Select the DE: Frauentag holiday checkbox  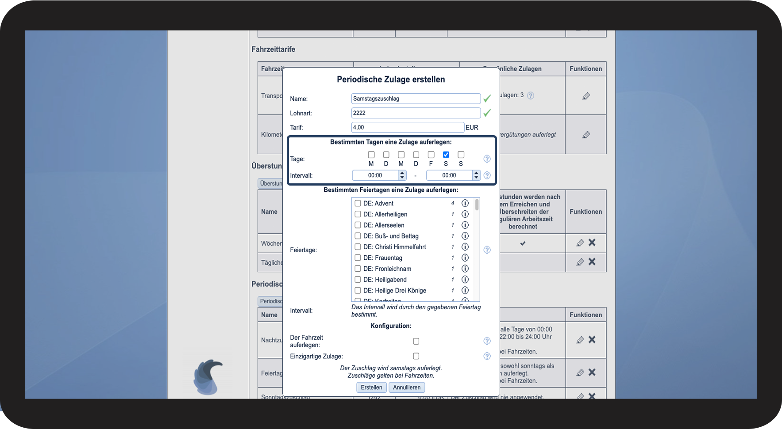pyautogui.click(x=358, y=258)
